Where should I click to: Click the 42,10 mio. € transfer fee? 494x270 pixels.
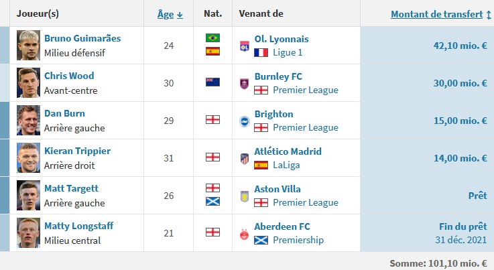click(460, 46)
